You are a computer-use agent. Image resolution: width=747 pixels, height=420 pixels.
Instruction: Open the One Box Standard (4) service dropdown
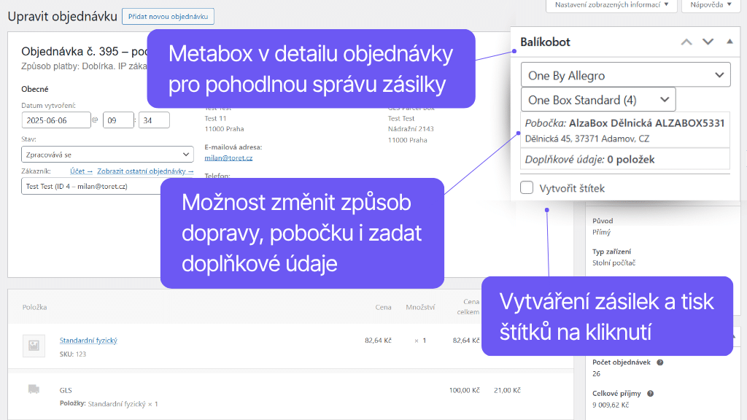pyautogui.click(x=598, y=99)
